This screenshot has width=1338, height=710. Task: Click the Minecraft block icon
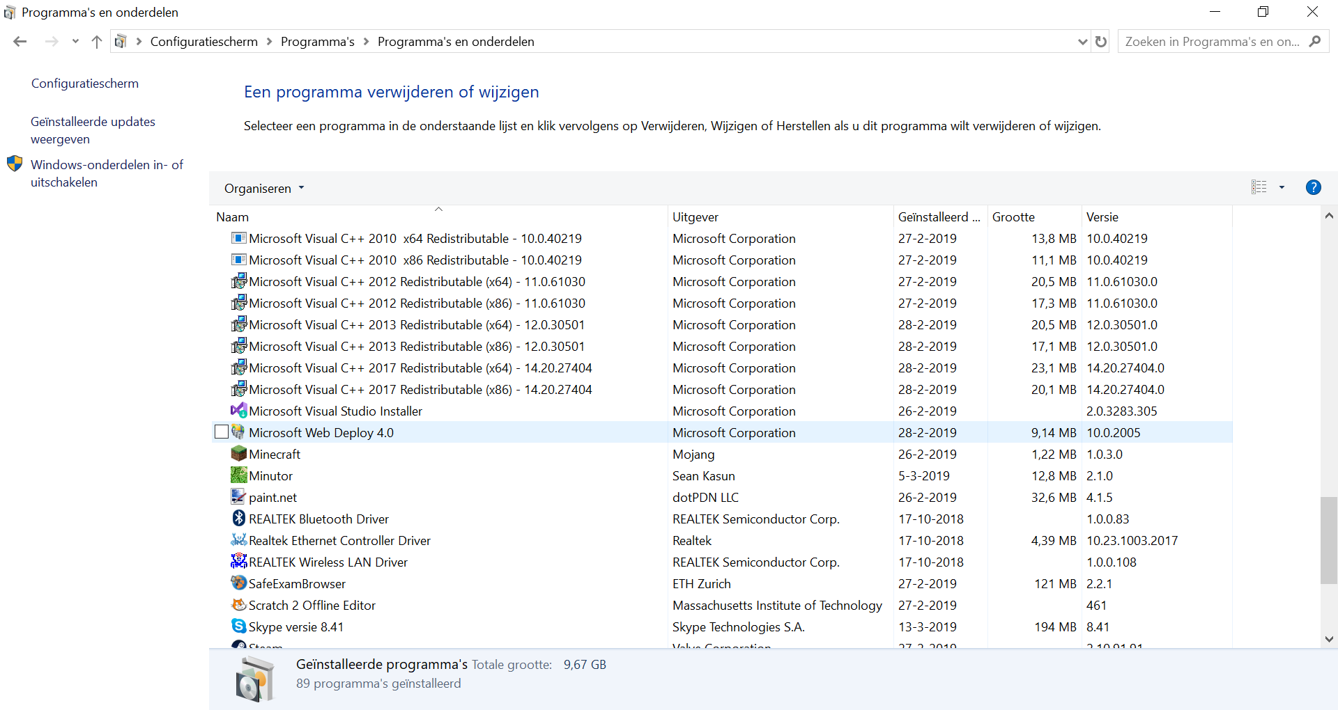[x=238, y=454]
